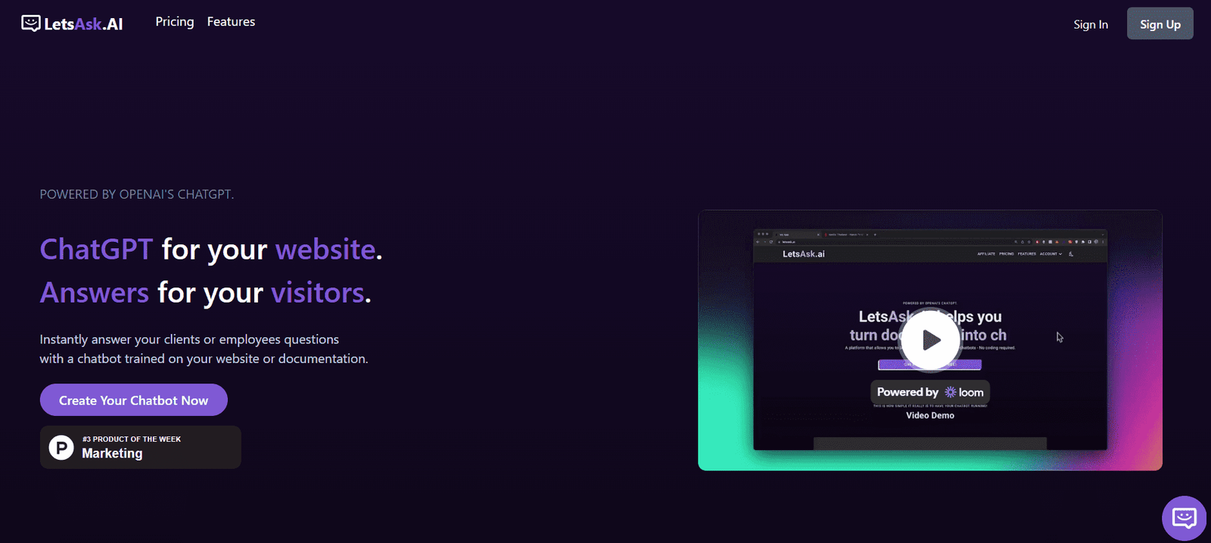The image size is (1211, 543).
Task: Click the Product Hunt P badge icon
Action: [61, 447]
